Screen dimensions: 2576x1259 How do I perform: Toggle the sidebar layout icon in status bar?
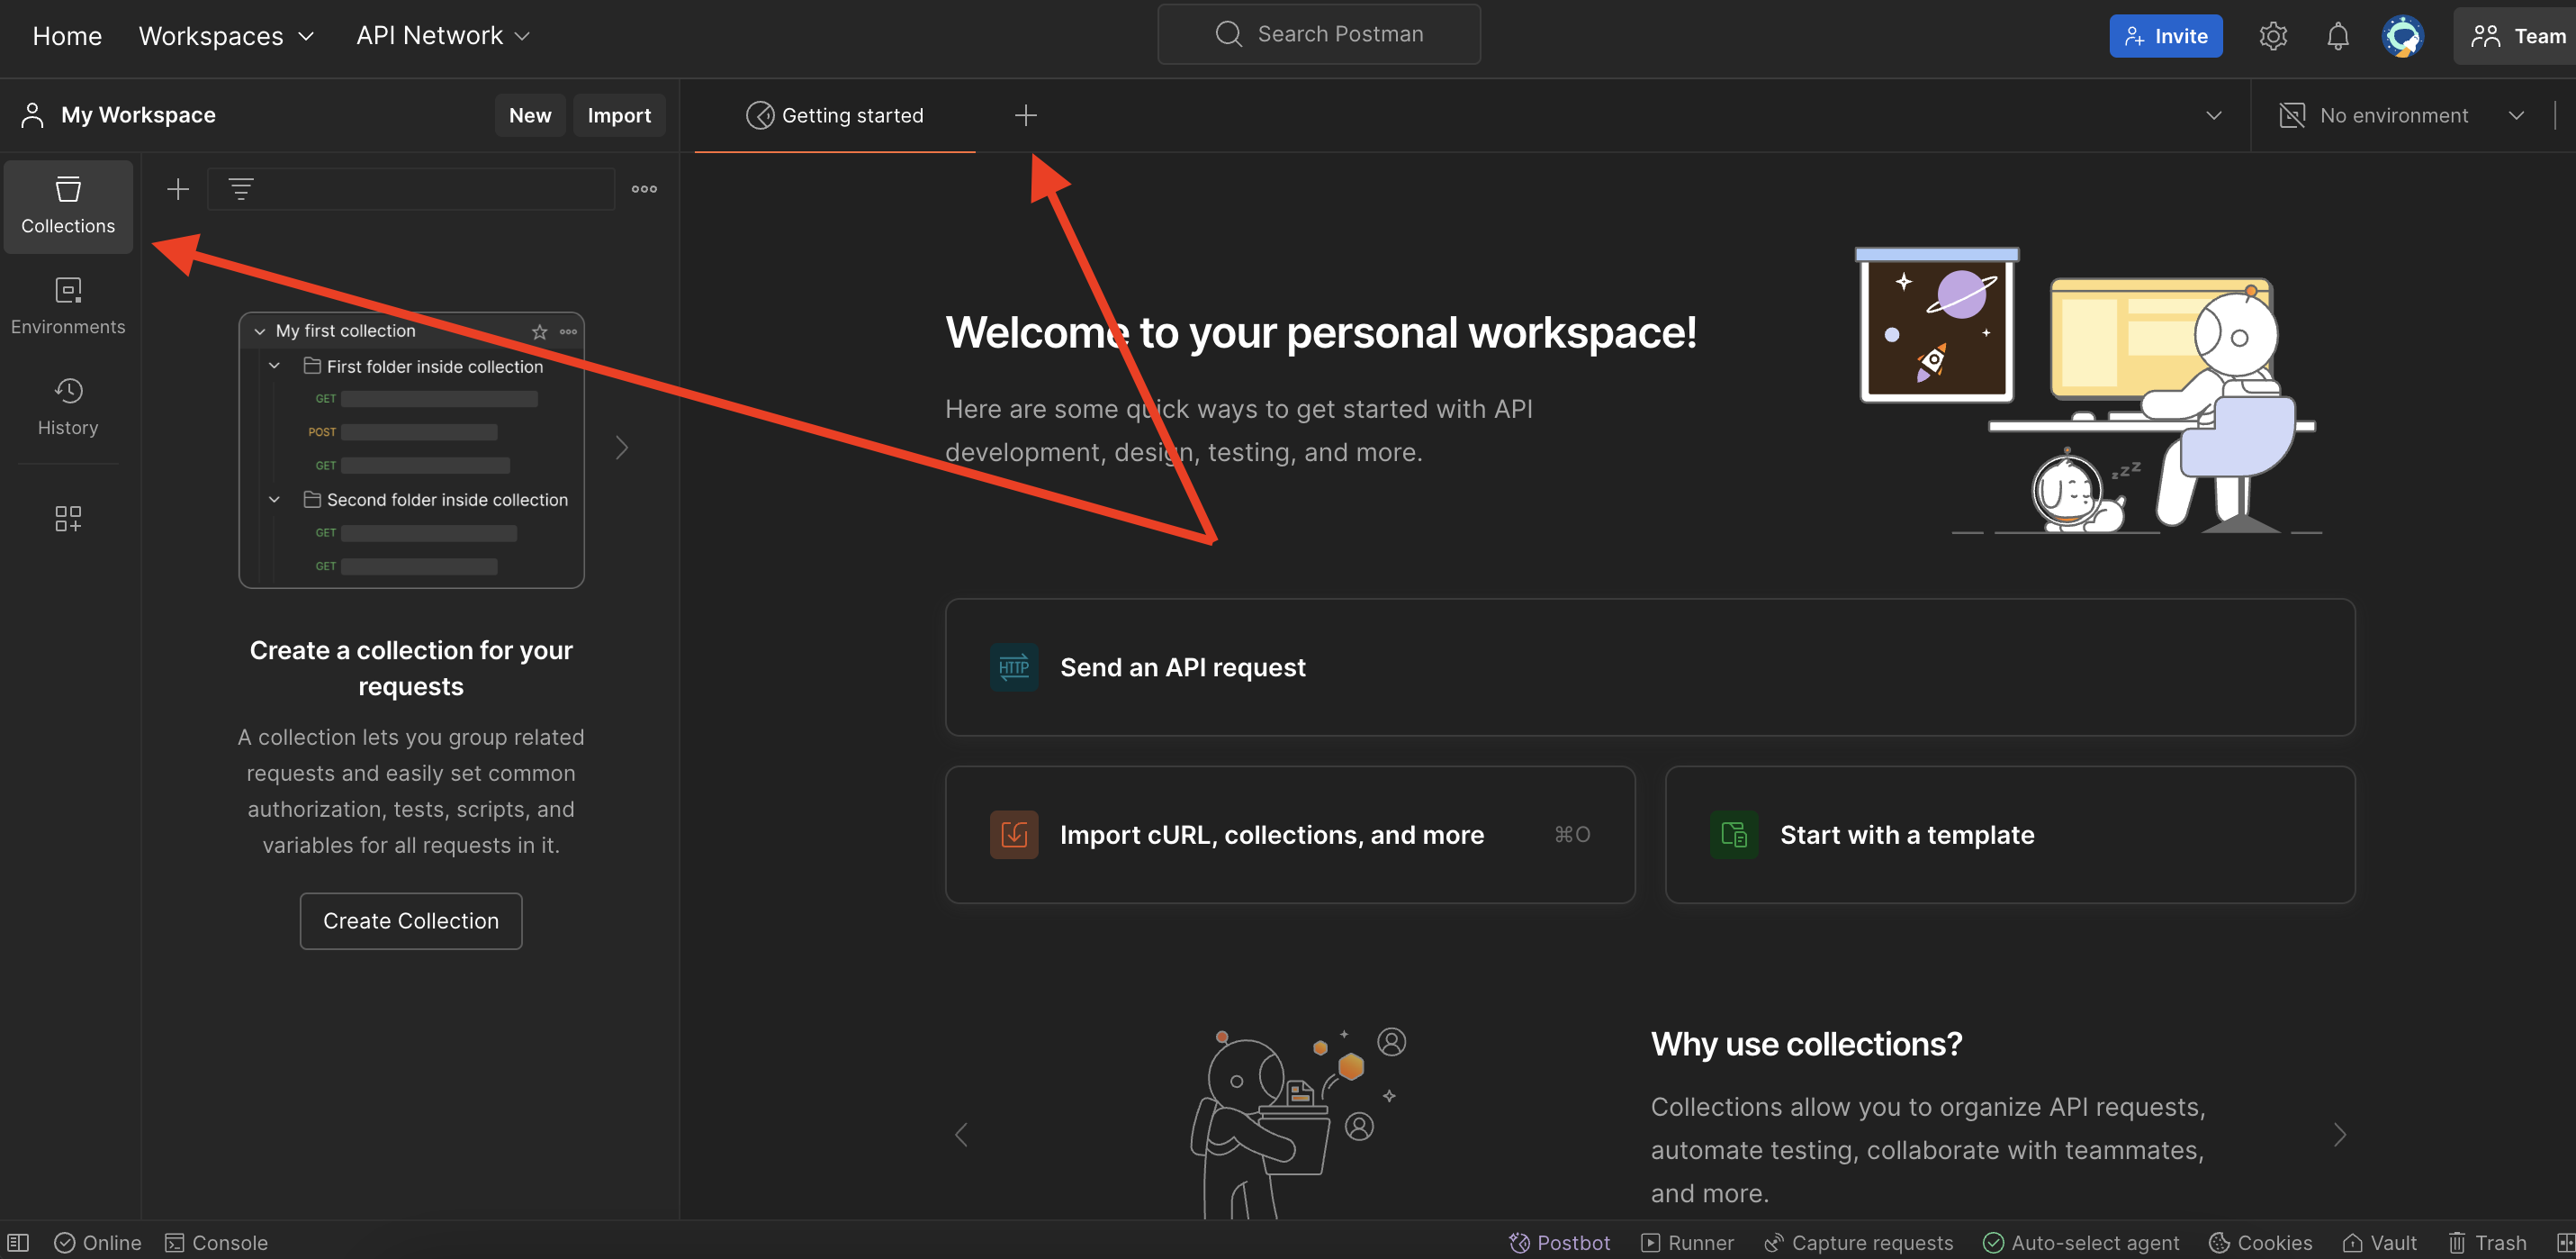pyautogui.click(x=18, y=1242)
